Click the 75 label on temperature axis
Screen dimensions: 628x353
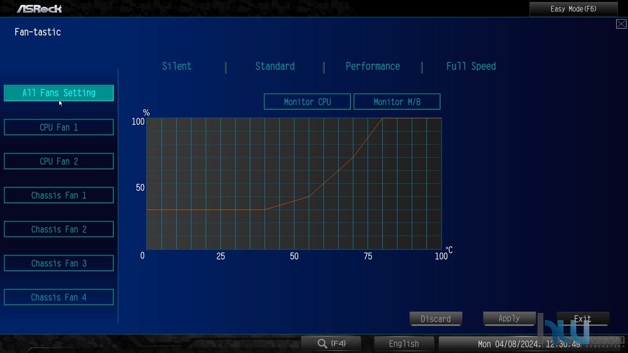(368, 256)
